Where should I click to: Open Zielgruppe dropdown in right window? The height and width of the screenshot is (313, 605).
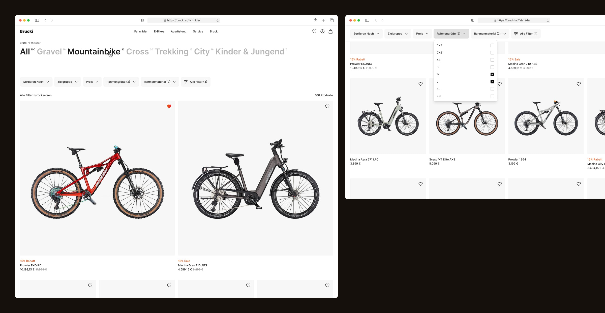click(x=398, y=34)
